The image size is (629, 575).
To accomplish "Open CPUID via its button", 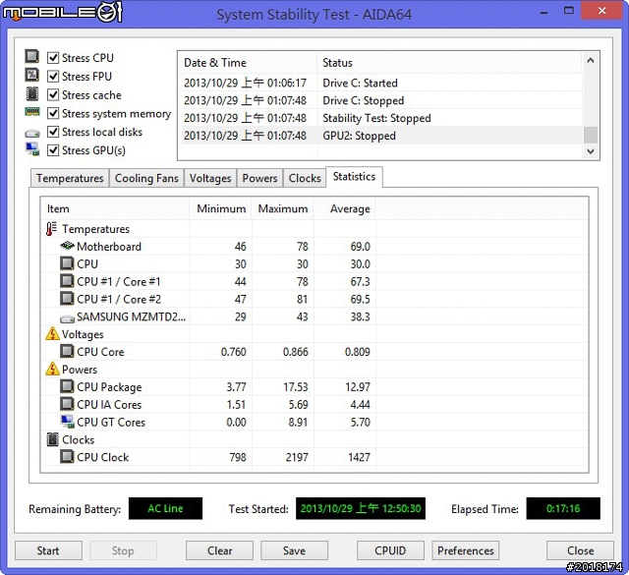I will click(390, 550).
